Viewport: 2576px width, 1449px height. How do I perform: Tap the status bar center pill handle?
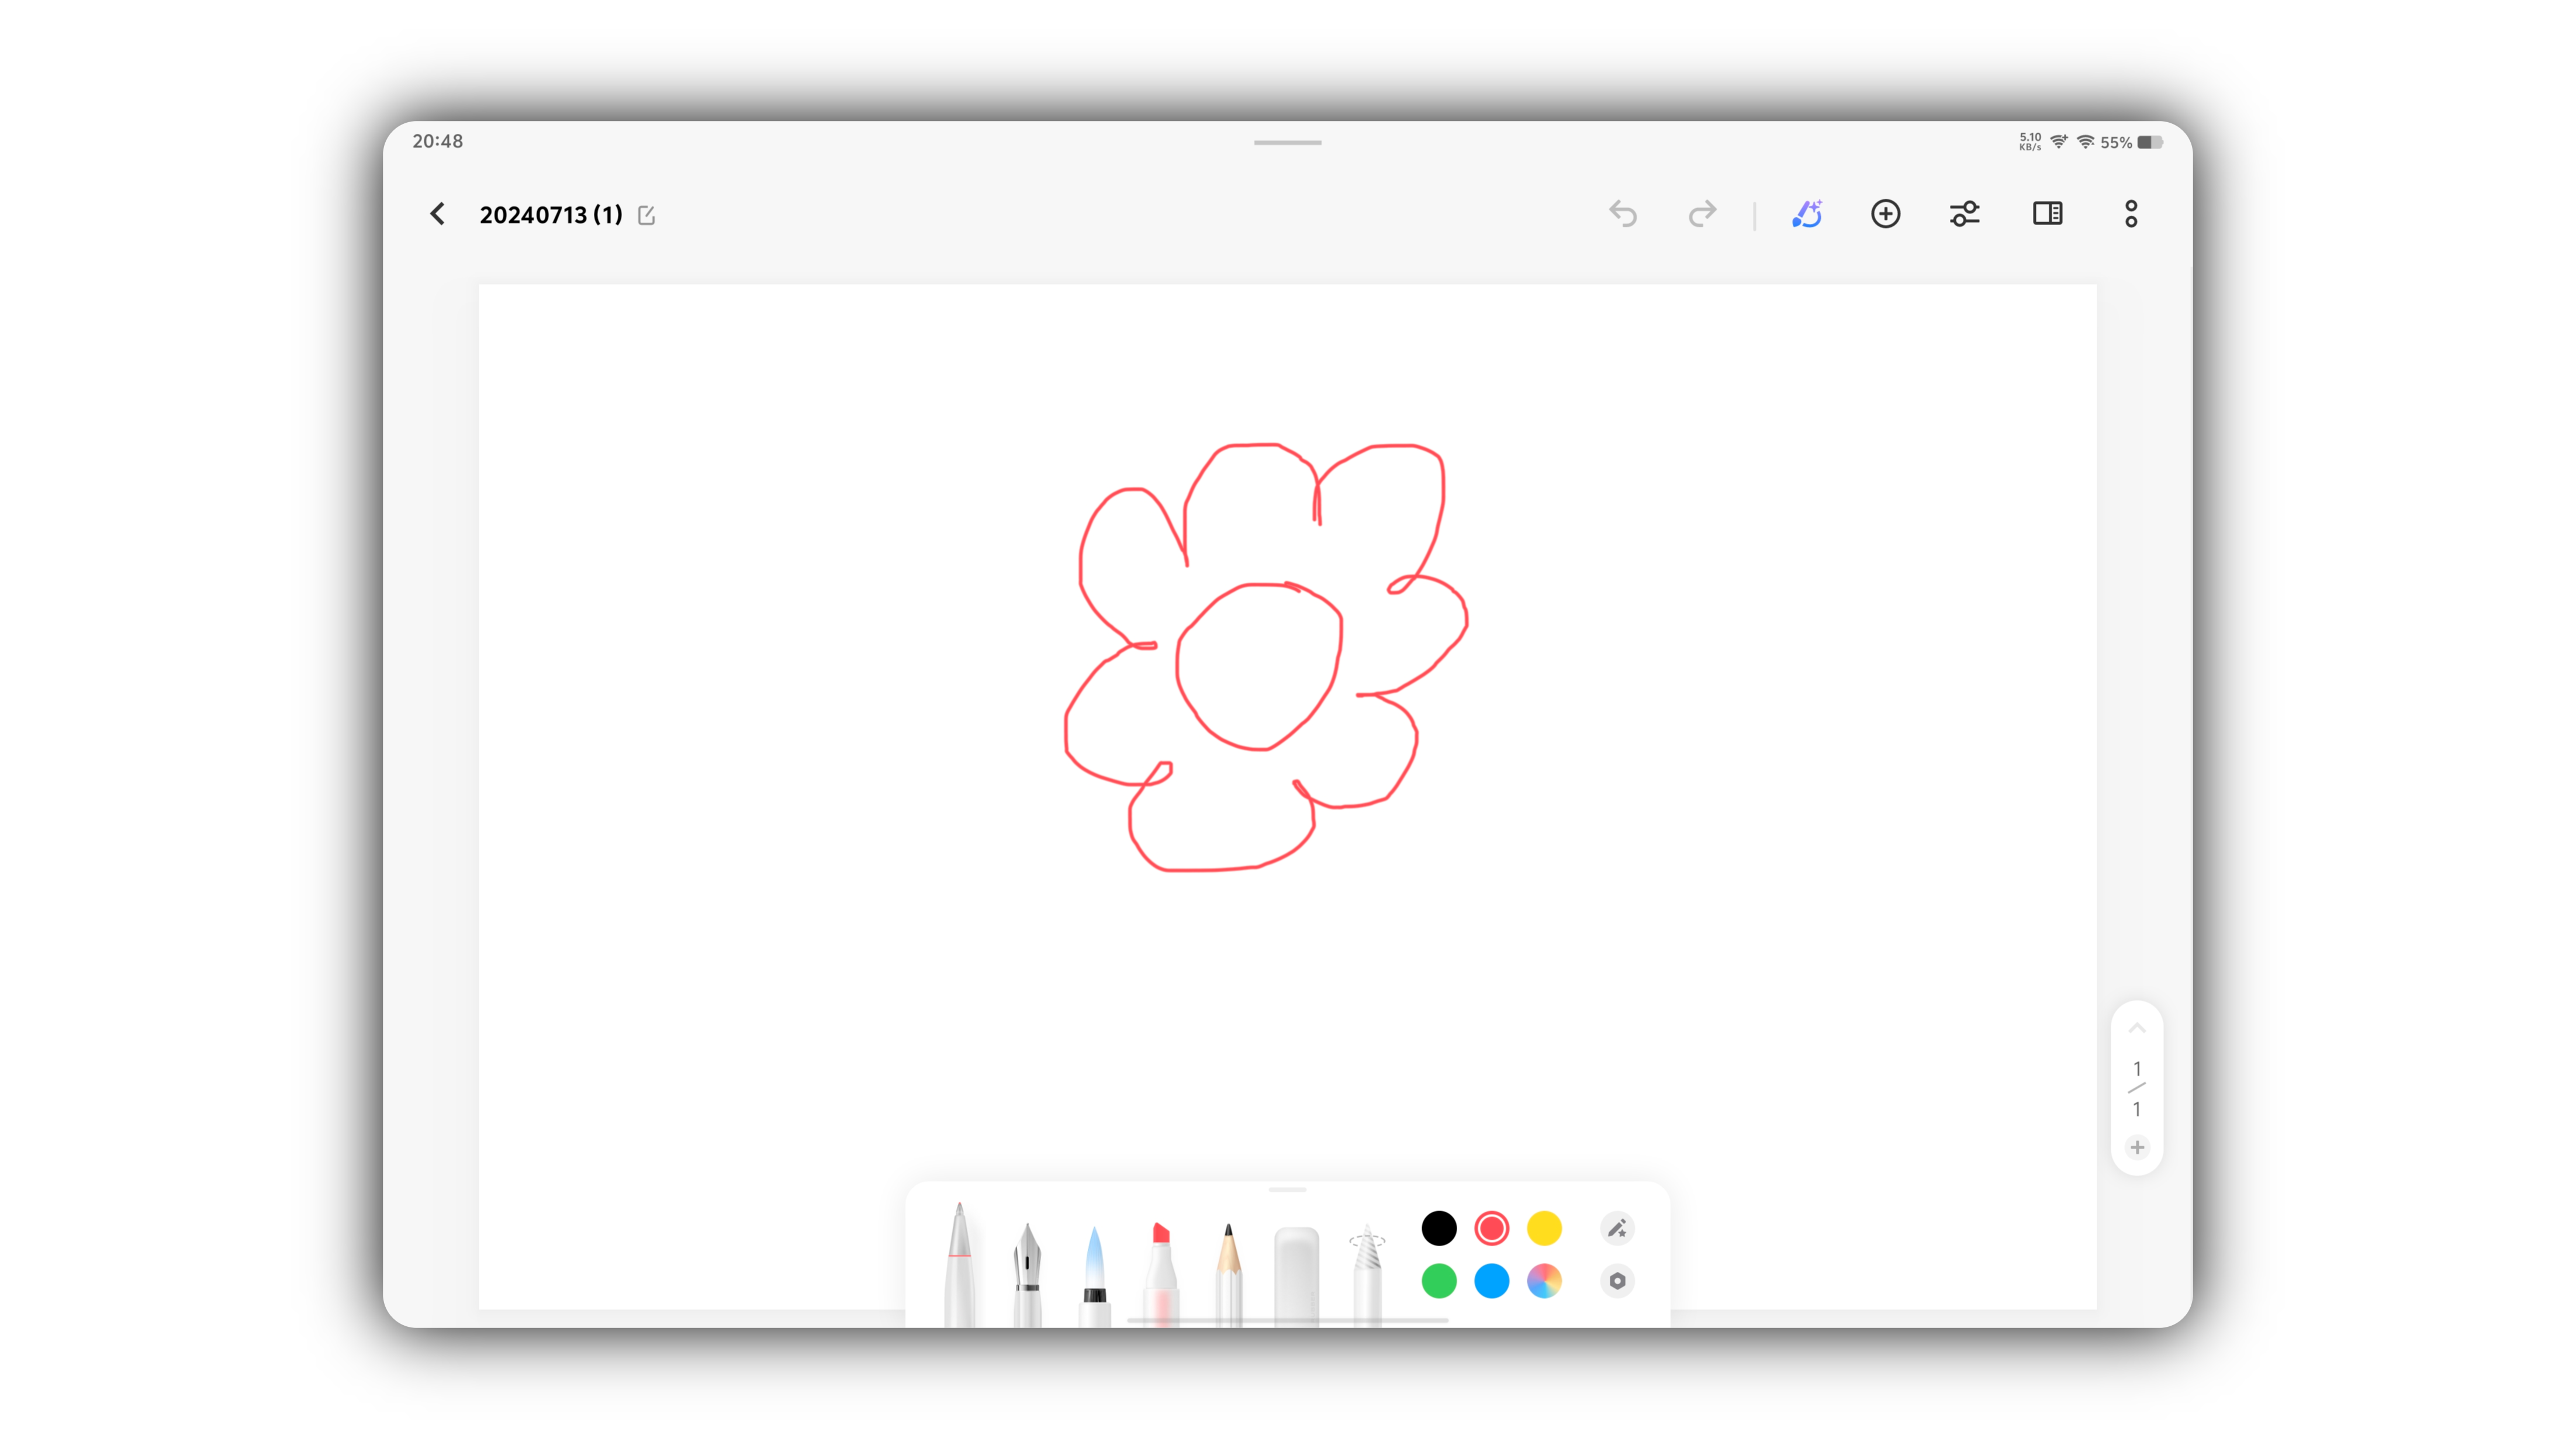coord(1287,143)
